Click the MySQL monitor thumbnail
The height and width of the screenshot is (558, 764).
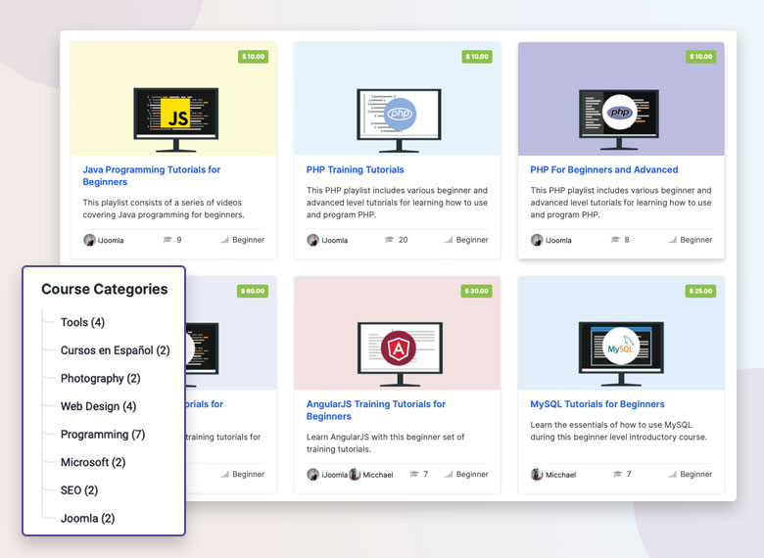coord(621,354)
